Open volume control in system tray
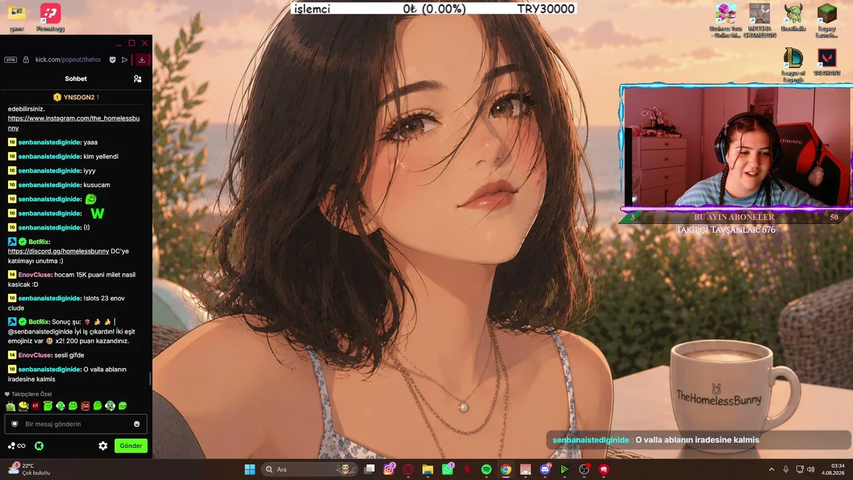 [811, 469]
